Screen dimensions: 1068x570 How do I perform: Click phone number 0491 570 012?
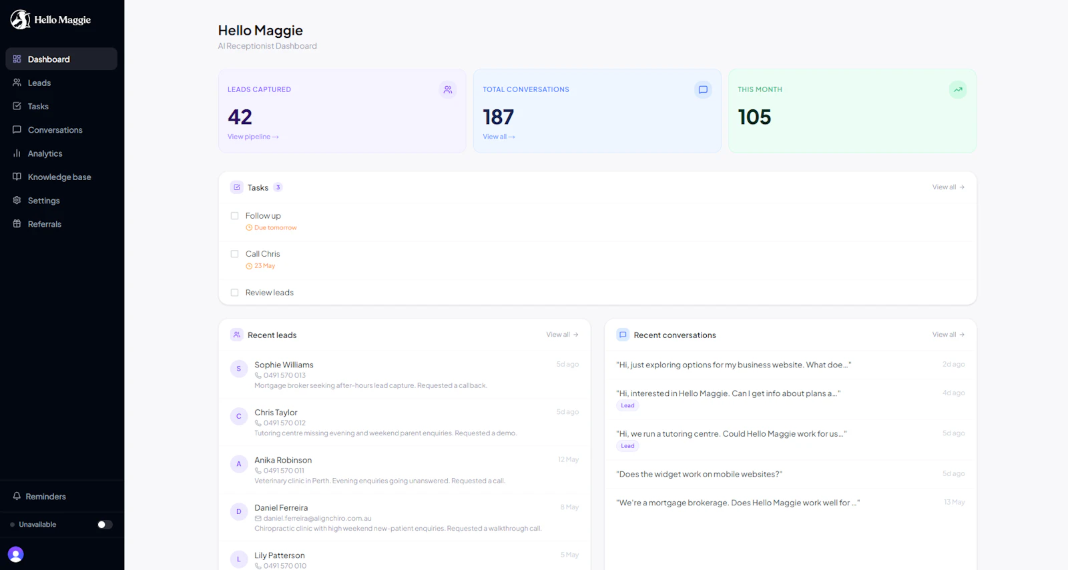284,423
